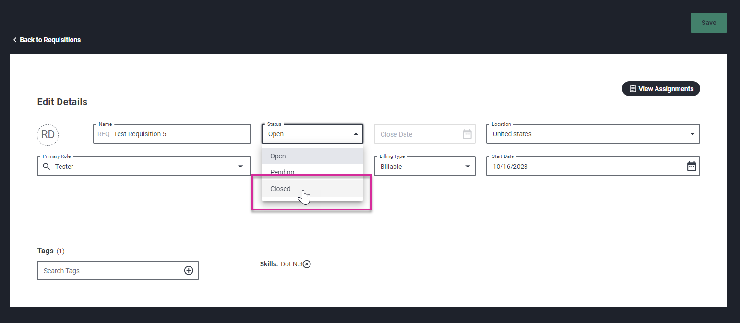This screenshot has width=740, height=323.
Task: Open the Close Date calendar picker
Action: (x=467, y=134)
